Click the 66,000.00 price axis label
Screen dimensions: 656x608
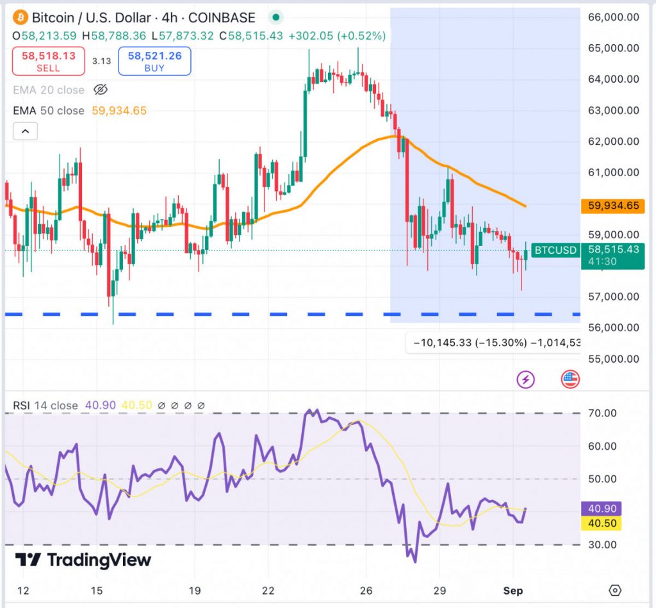613,17
